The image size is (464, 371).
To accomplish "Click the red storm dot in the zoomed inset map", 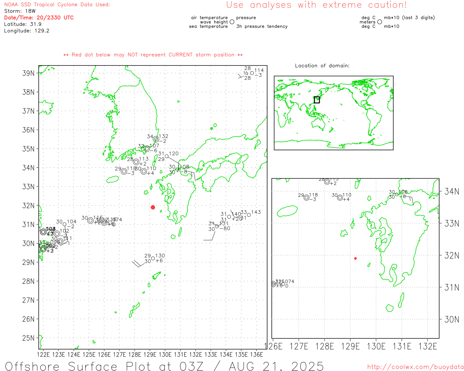I will coord(356,258).
